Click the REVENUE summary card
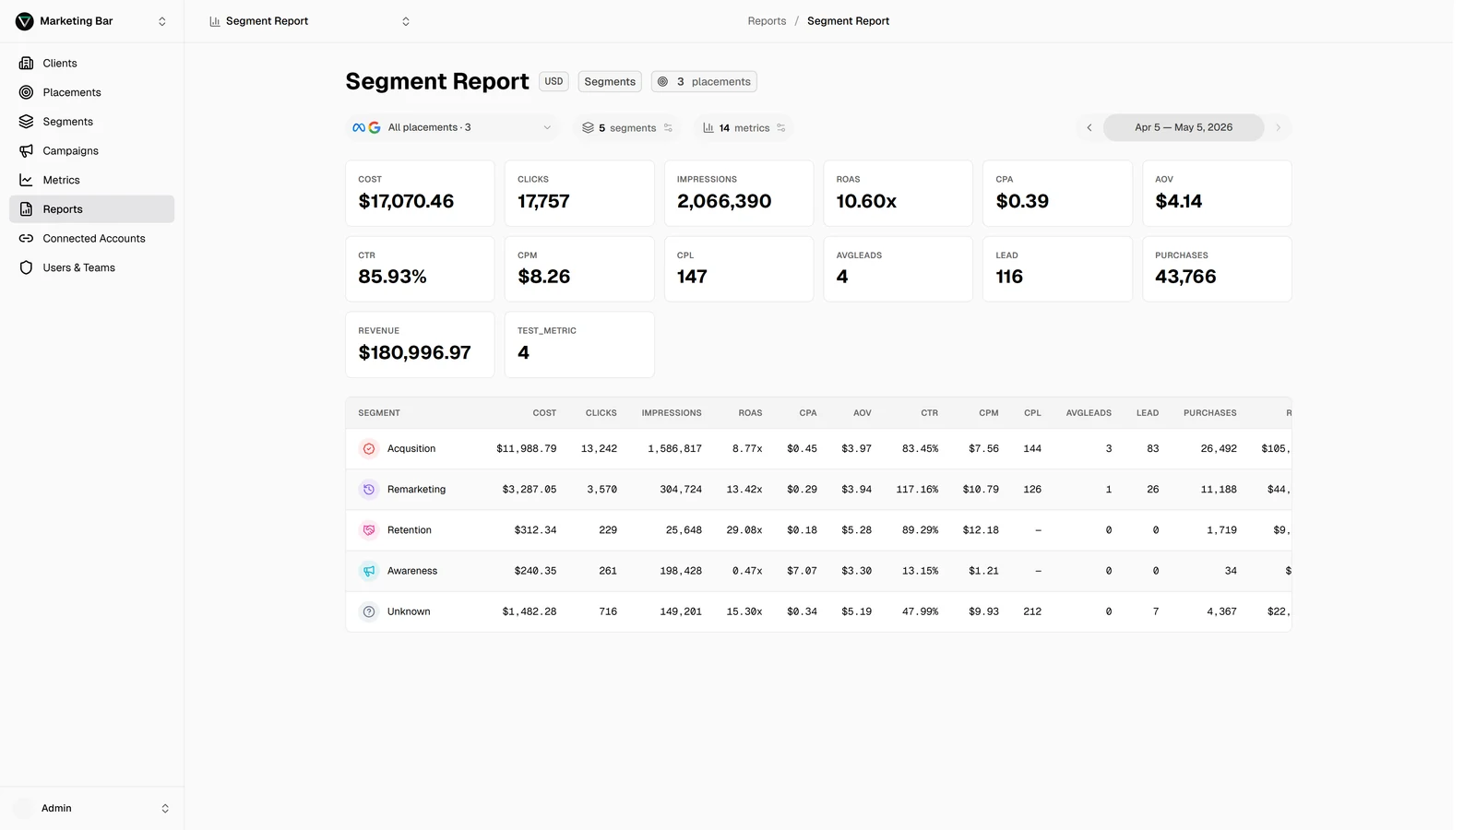1476x830 pixels. point(420,345)
